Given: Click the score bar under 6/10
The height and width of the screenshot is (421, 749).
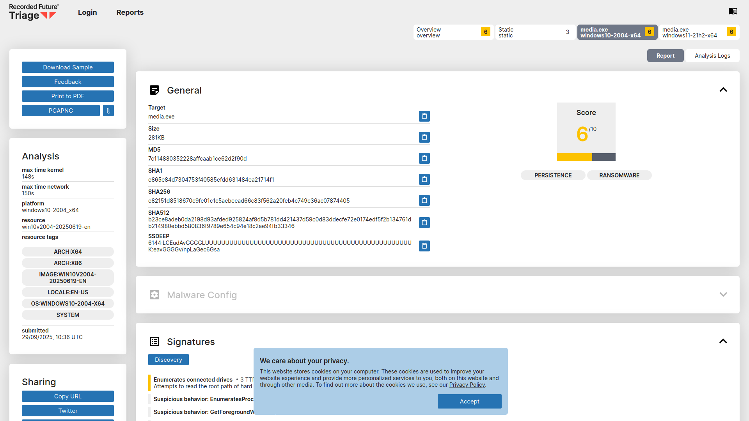Looking at the screenshot, I should 586,157.
